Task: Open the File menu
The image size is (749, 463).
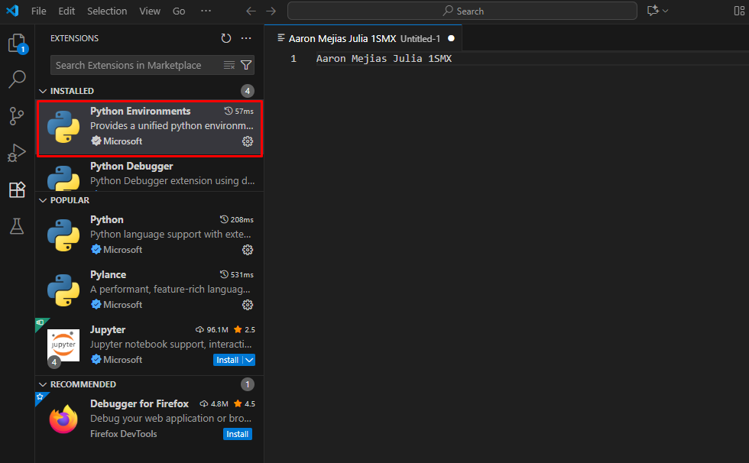Action: click(39, 11)
